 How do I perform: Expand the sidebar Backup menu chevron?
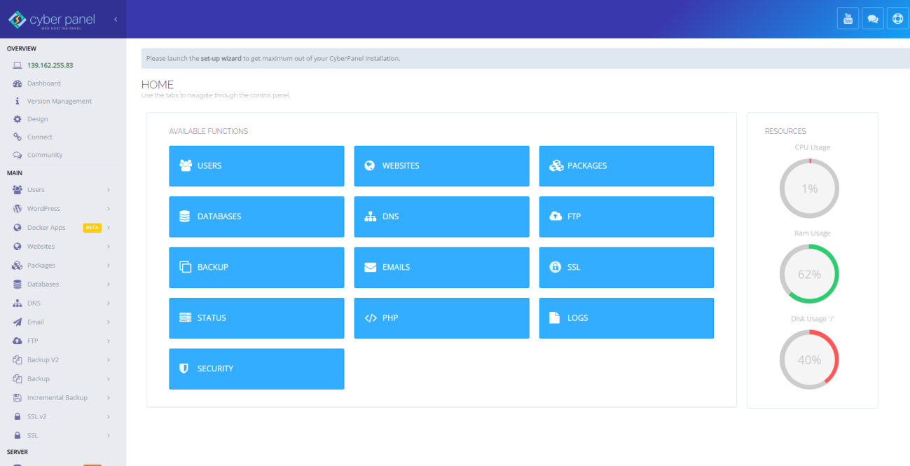click(x=109, y=379)
